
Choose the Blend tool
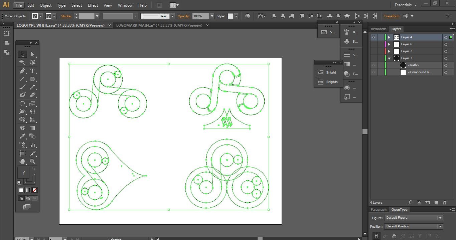point(32,136)
